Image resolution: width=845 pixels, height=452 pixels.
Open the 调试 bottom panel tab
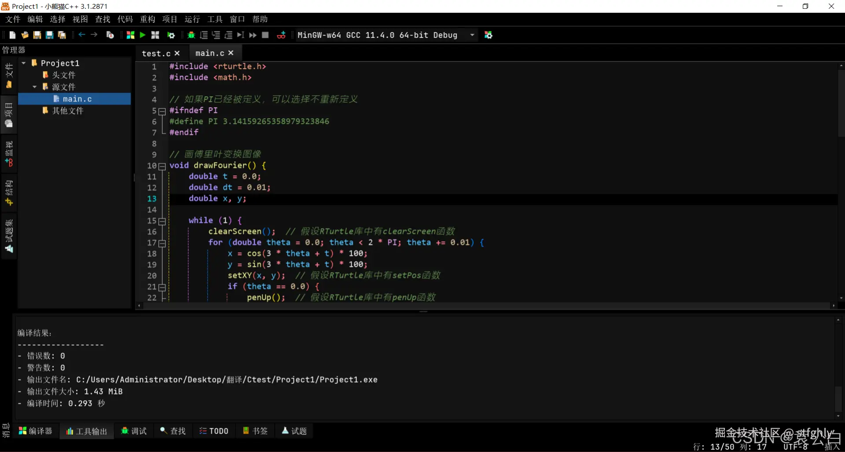[x=134, y=431]
